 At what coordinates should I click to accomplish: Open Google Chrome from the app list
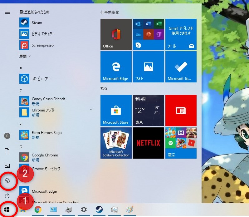[x=56, y=157]
